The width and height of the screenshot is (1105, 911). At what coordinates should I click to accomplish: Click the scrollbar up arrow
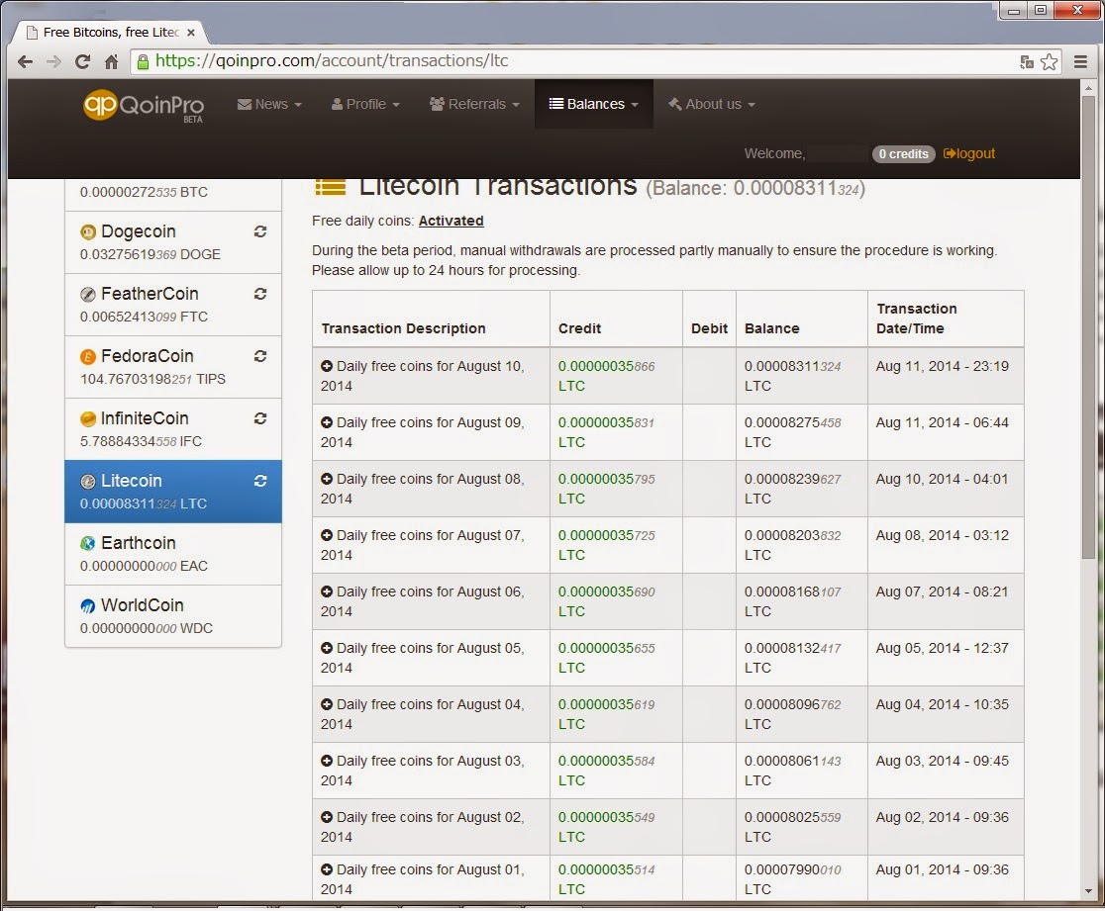click(1089, 88)
